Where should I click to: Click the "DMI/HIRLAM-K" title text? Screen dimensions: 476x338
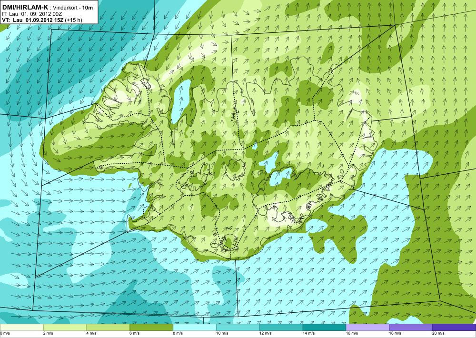(25, 7)
